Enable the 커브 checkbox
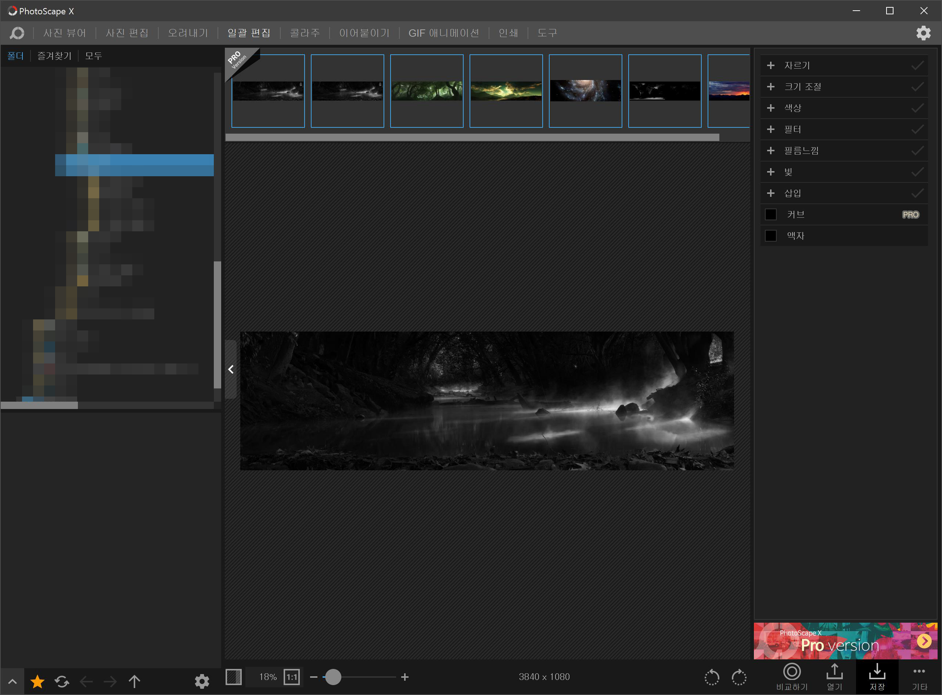The height and width of the screenshot is (695, 942). (x=771, y=214)
